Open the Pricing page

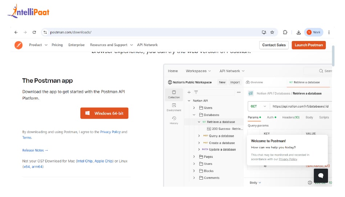pos(57,45)
